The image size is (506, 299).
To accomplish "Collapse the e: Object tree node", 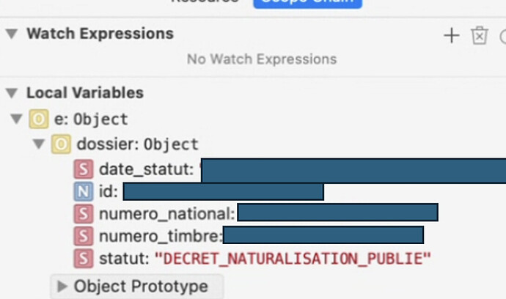I will pos(16,119).
